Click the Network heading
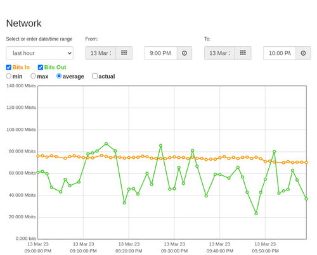The width and height of the screenshot is (317, 255). pos(24,23)
